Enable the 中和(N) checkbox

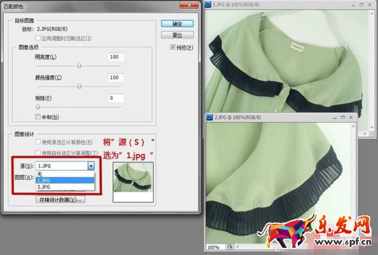coord(38,117)
